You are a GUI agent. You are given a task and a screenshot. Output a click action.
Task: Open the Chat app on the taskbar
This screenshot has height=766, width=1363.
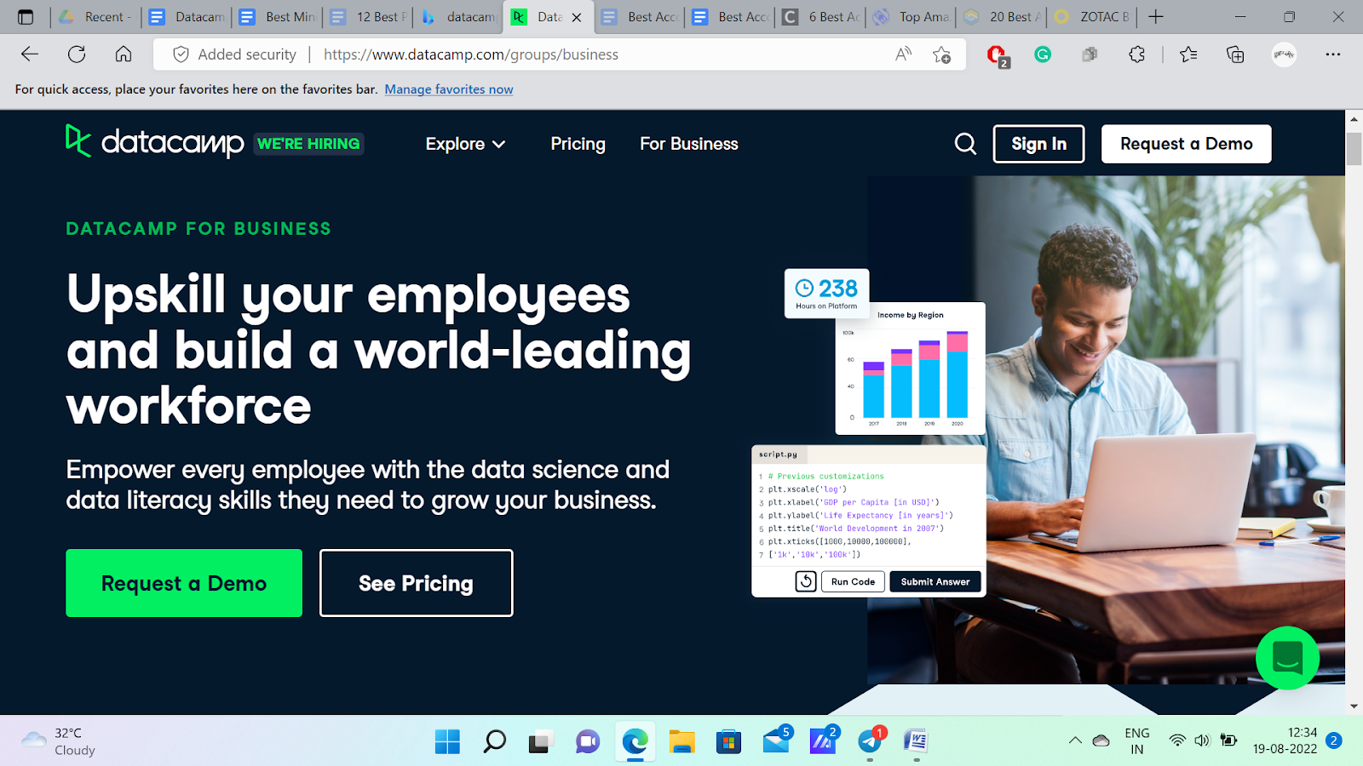pos(588,741)
